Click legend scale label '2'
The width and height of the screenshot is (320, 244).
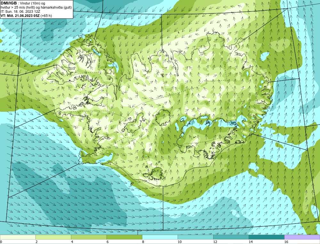pos(36,242)
